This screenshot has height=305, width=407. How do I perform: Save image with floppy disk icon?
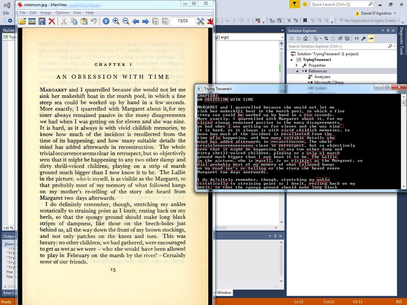[42, 21]
